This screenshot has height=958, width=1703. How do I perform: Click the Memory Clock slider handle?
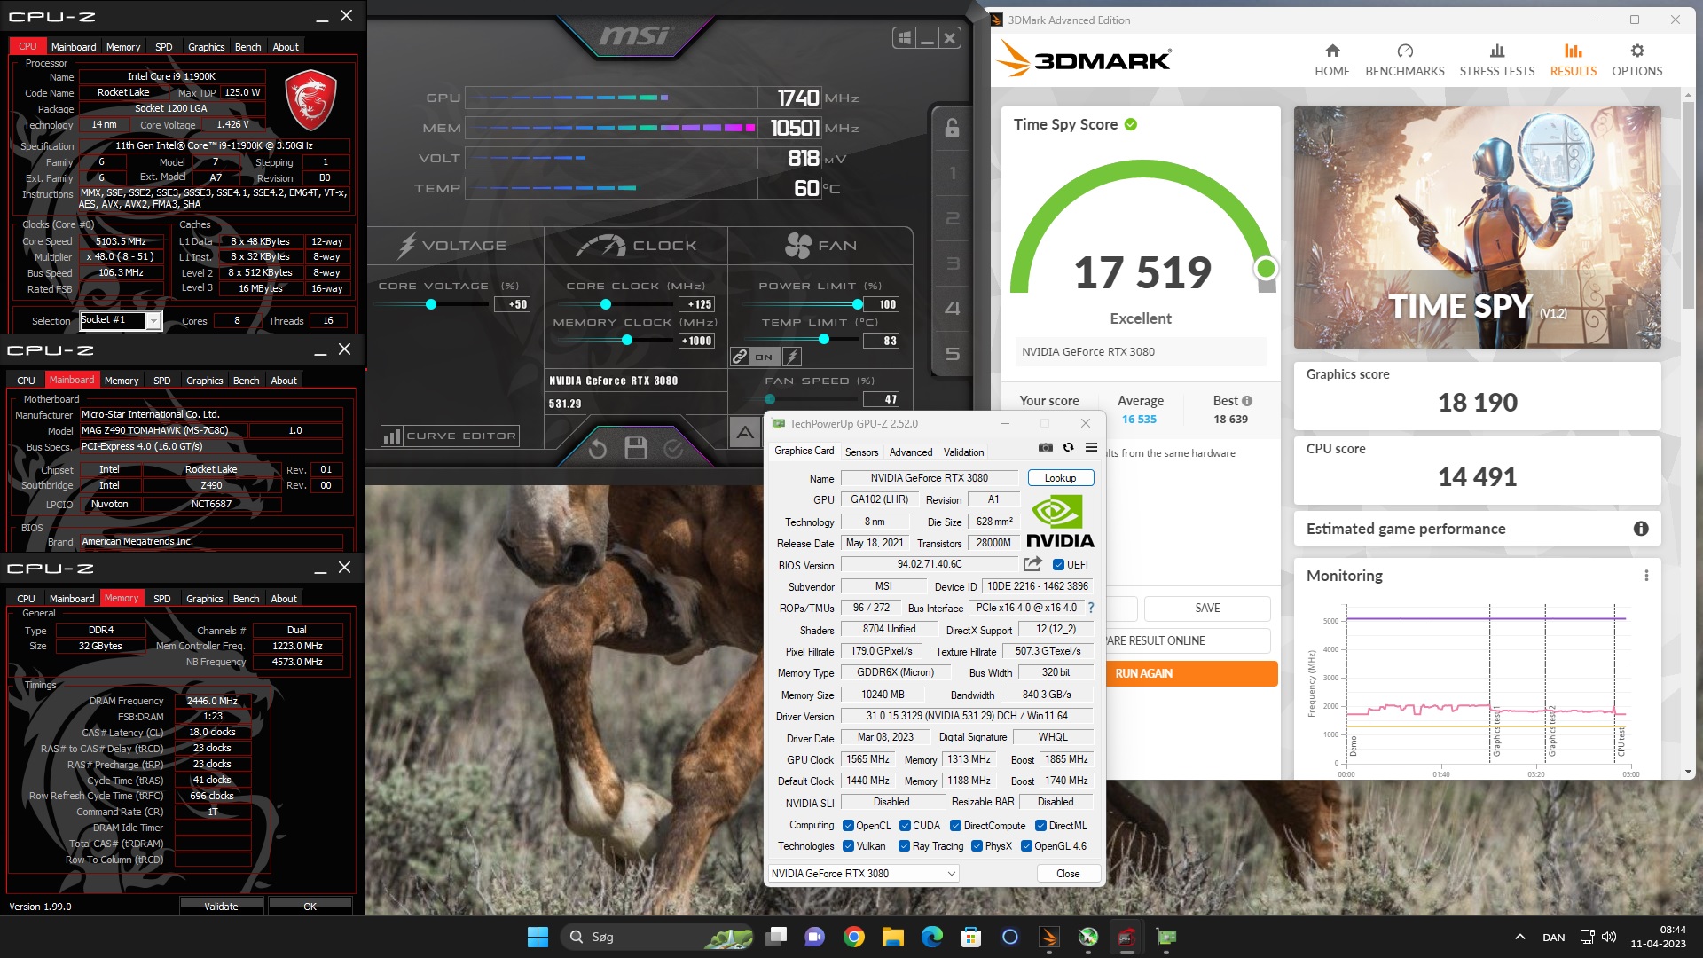click(627, 340)
